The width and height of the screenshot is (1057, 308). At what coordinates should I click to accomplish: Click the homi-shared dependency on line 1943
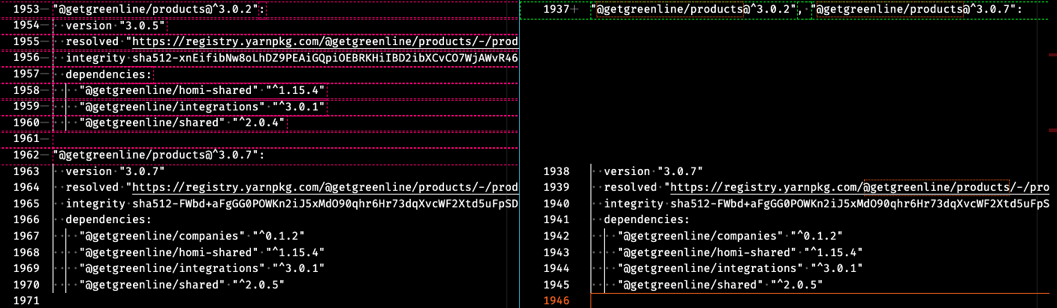pyautogui.click(x=741, y=252)
